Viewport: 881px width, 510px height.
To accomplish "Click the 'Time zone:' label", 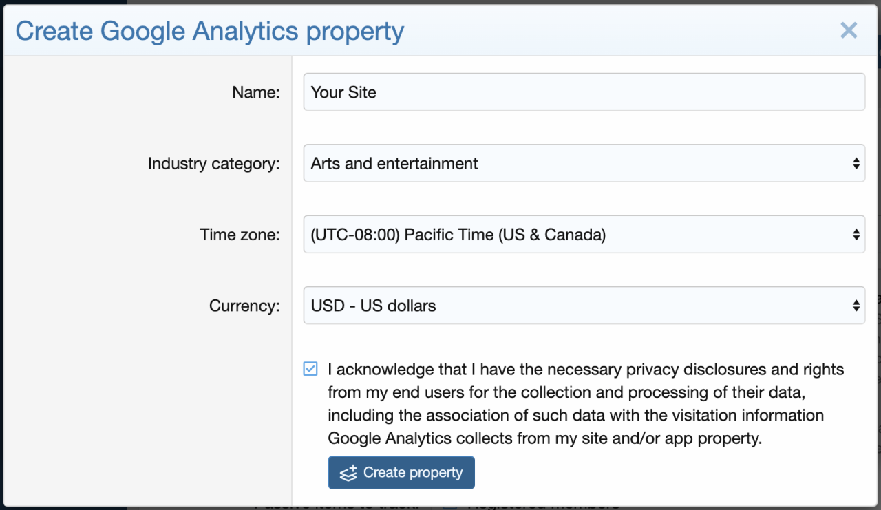I will (240, 235).
